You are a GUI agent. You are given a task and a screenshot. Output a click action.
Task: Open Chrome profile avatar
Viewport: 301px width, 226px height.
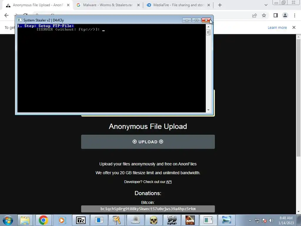(x=285, y=15)
